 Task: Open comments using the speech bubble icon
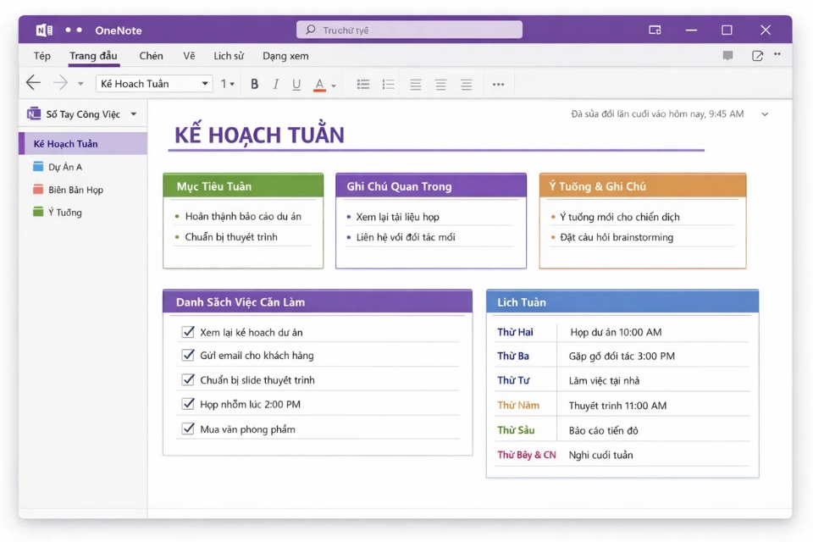pos(727,55)
